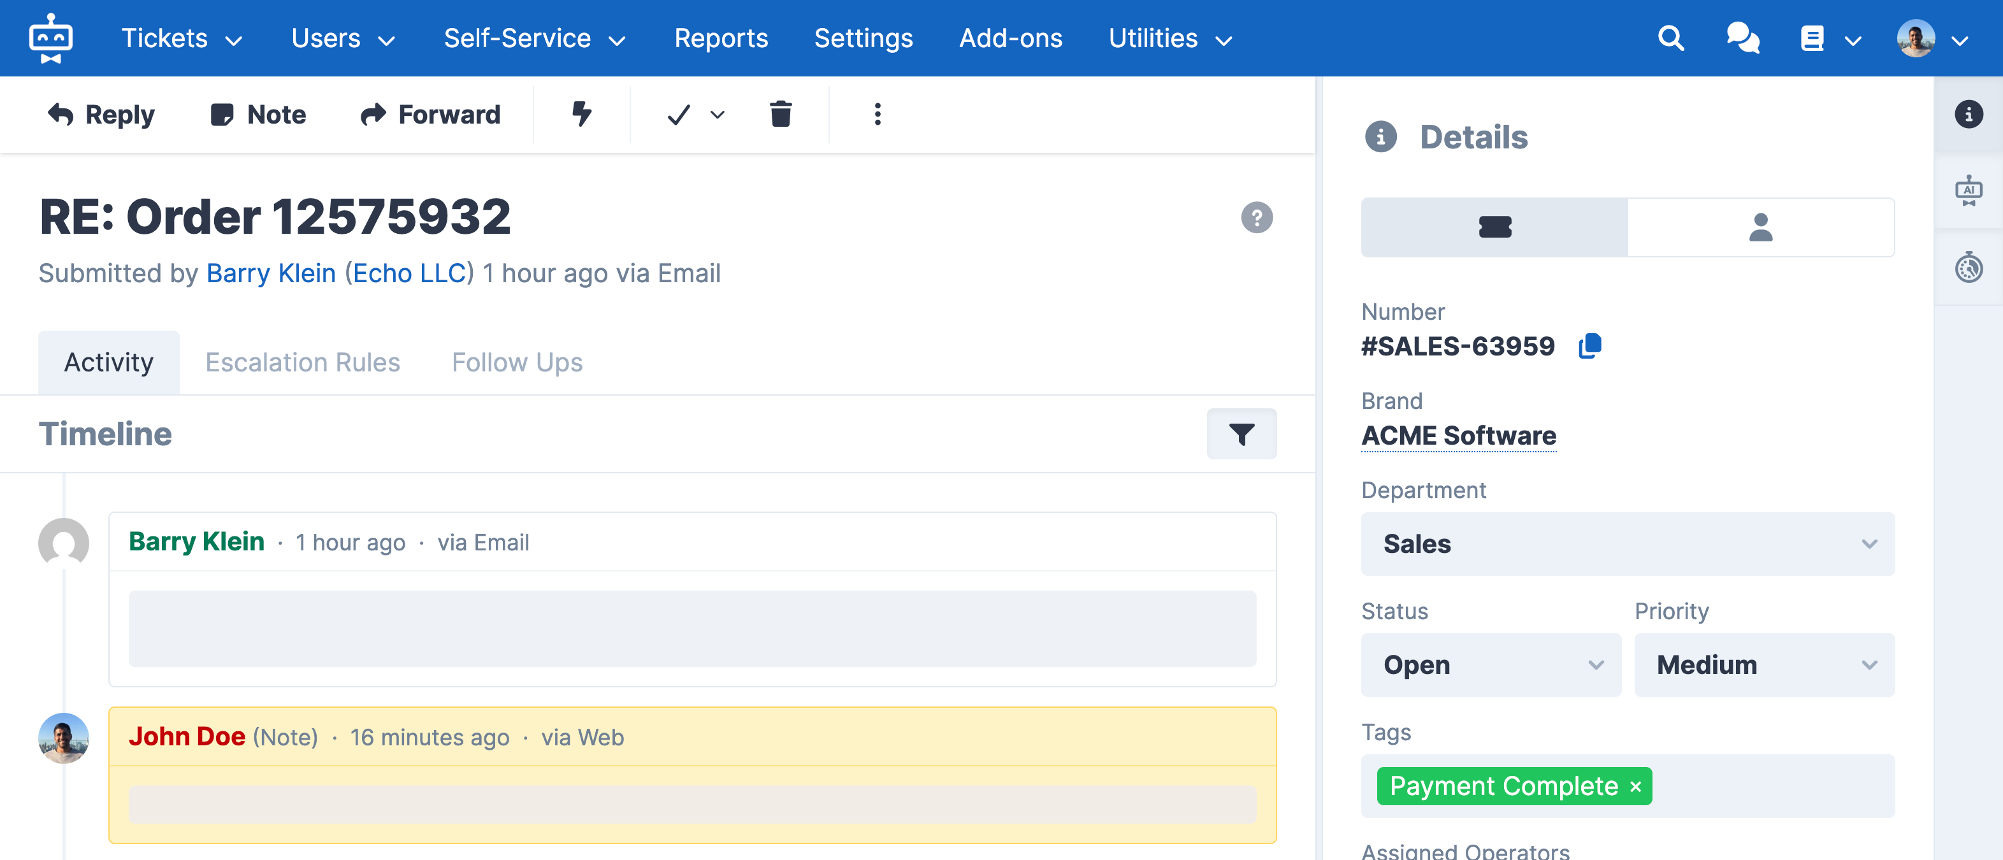Open the AI assistant sidebar icon

(1968, 190)
